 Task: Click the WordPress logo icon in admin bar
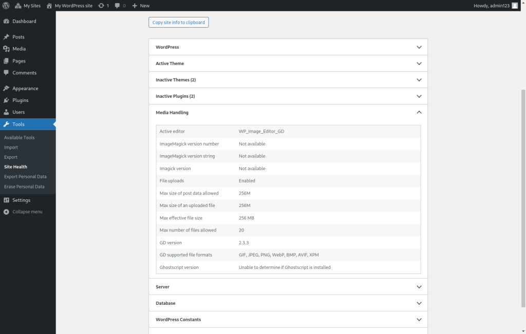point(6,6)
